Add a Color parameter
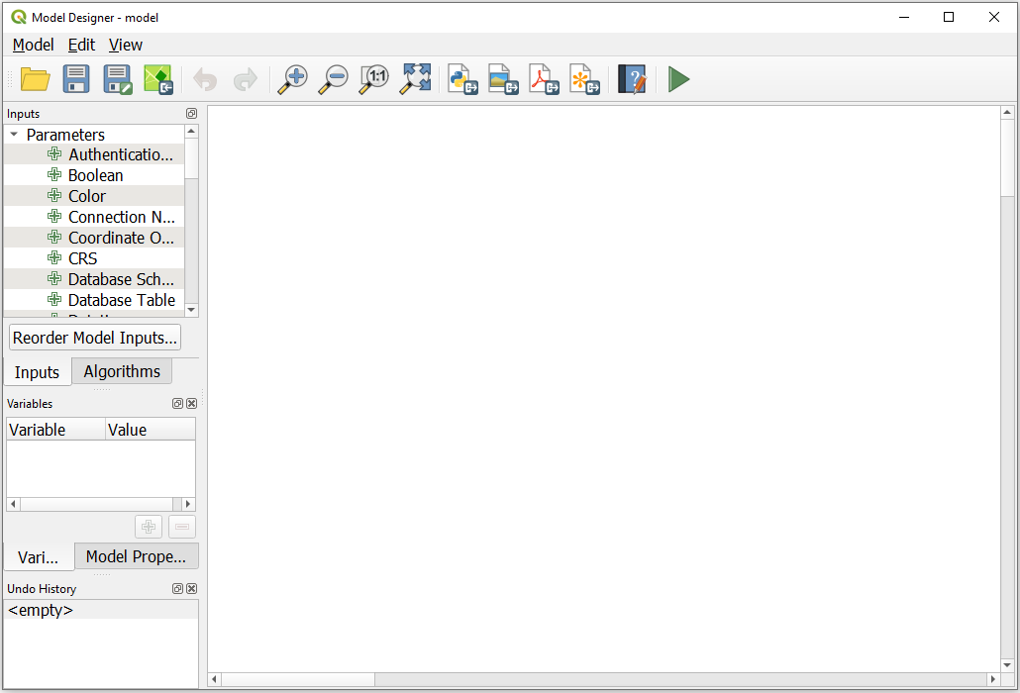Viewport: 1020px width, 693px height. (x=94, y=196)
